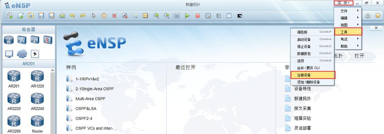Choose 启动设备 from the tools submenu
The width and height of the screenshot is (384, 134).
tap(312, 40)
